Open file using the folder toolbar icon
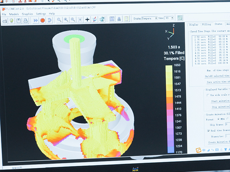Image resolution: width=230 pixels, height=172 pixels. (5, 21)
